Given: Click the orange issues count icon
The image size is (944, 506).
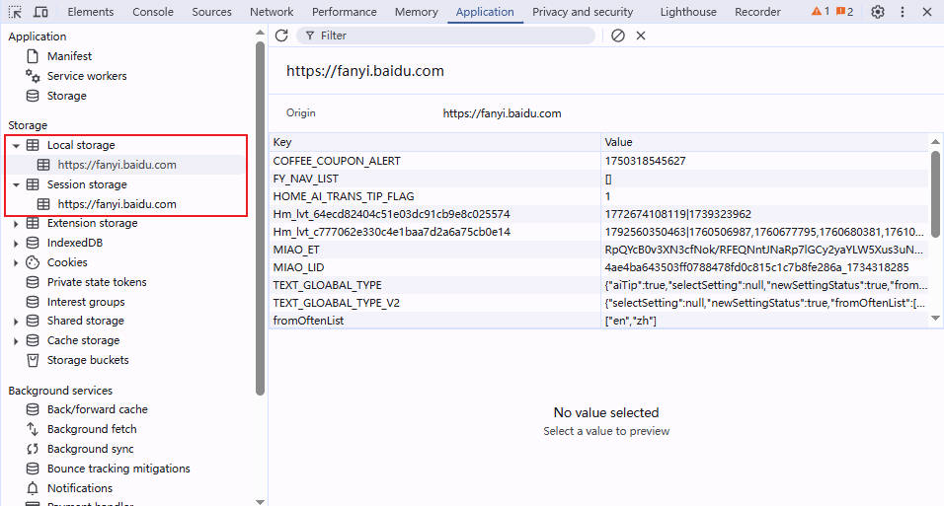Looking at the screenshot, I should coord(844,12).
